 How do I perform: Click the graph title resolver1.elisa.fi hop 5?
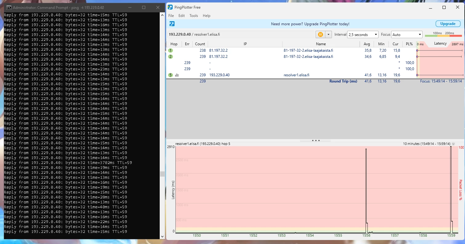[x=203, y=144]
